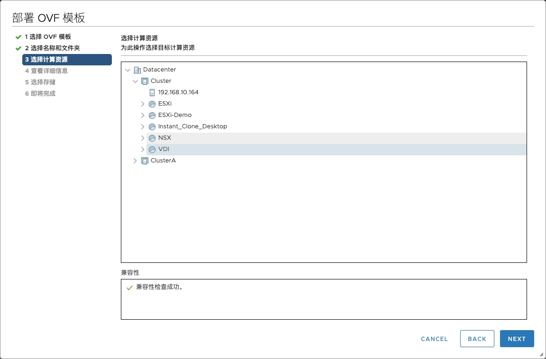Click the ESXi-Demo resource pool icon
This screenshot has height=359, width=546.
click(x=152, y=115)
